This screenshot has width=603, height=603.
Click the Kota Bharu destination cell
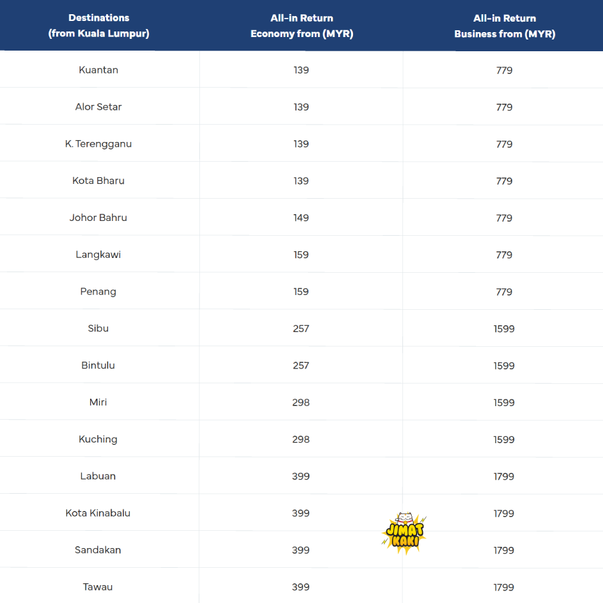tap(99, 181)
